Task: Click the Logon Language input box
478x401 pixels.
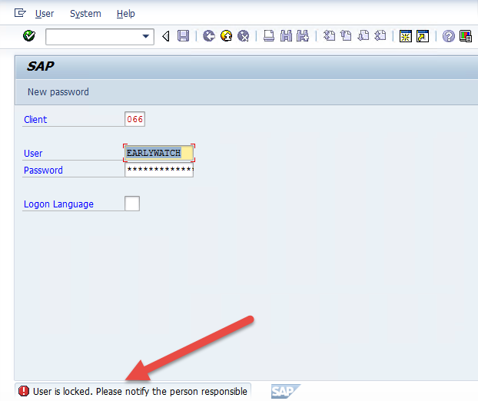Action: tap(132, 204)
